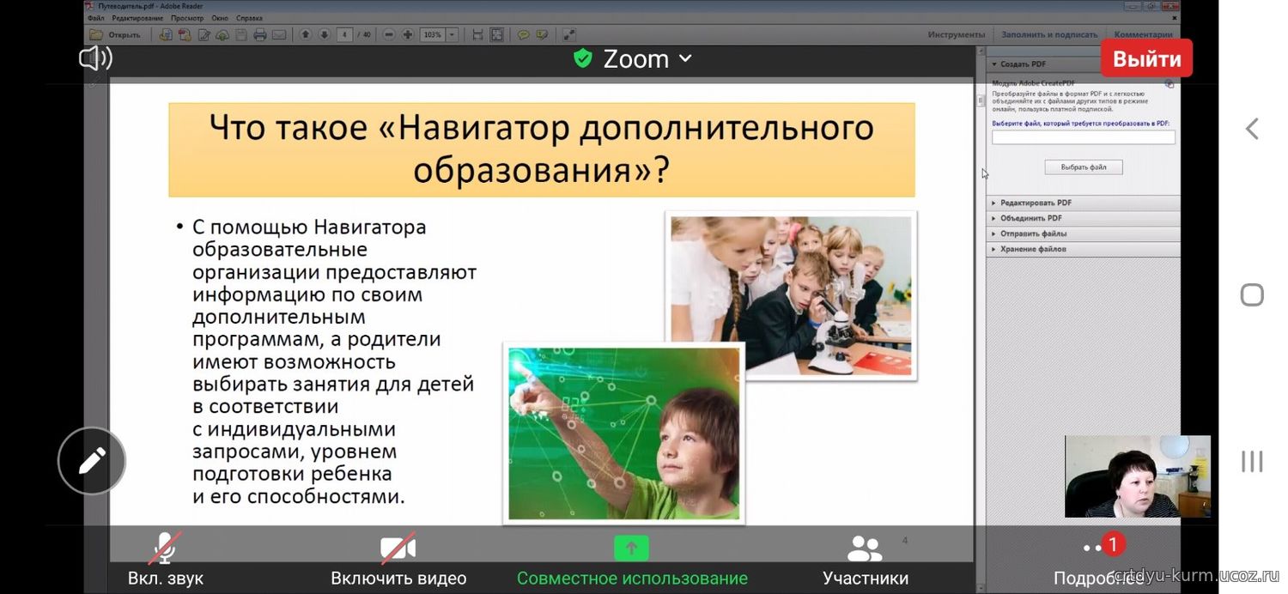Image resolution: width=1288 pixels, height=594 pixels.
Task: Tap the Zoom speaker audio icon
Action: pyautogui.click(x=95, y=58)
